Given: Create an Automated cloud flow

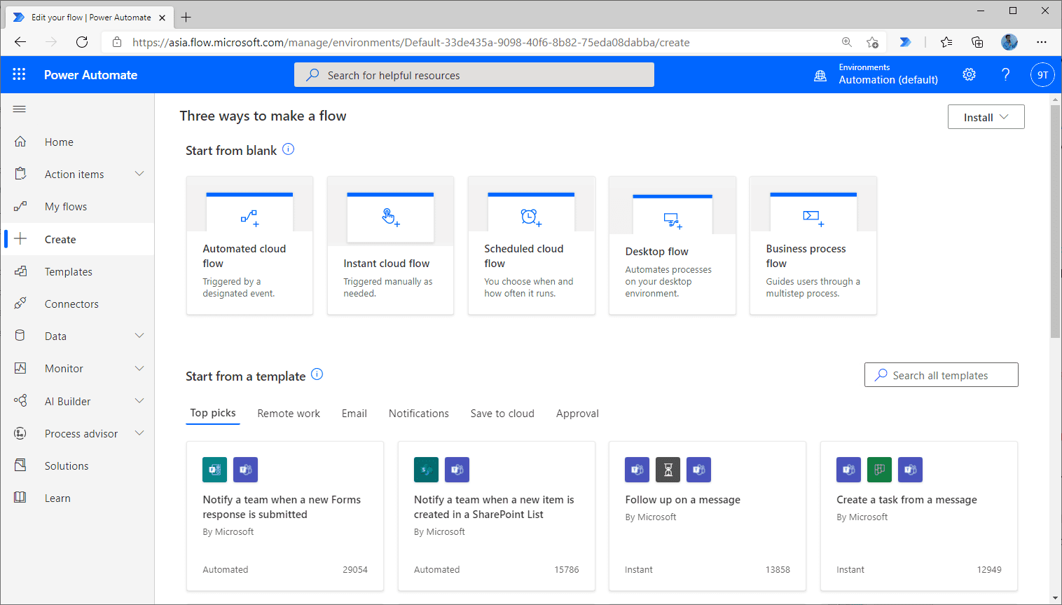Looking at the screenshot, I should [249, 245].
